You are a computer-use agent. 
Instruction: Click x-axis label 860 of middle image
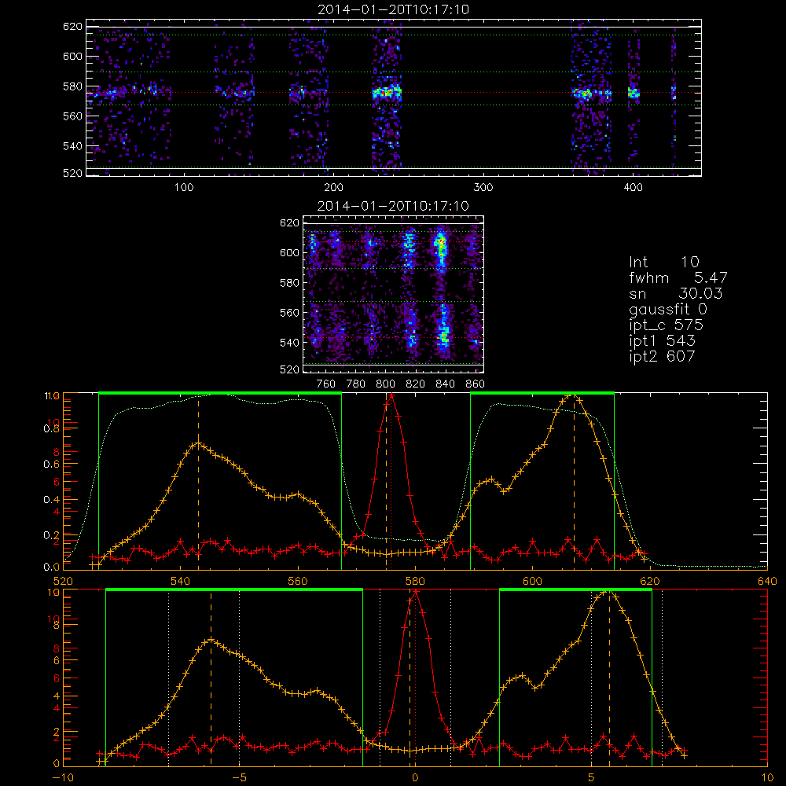pyautogui.click(x=476, y=384)
